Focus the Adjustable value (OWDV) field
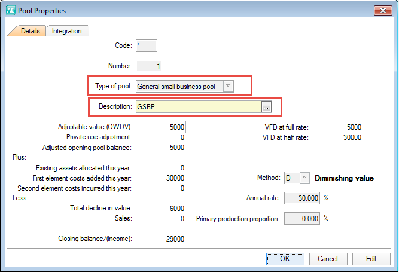This screenshot has width=399, height=272. click(x=161, y=127)
